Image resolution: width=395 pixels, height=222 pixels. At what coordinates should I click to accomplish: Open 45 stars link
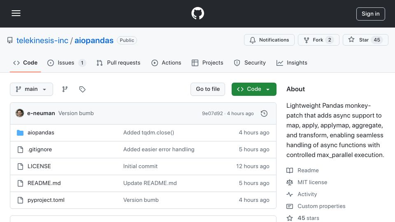pyautogui.click(x=308, y=218)
